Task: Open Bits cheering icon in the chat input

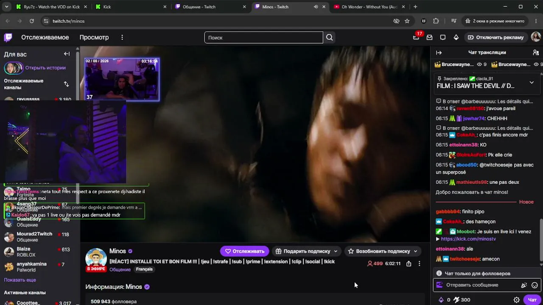Action: [x=524, y=285]
